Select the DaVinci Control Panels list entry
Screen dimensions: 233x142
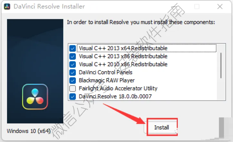point(105,72)
